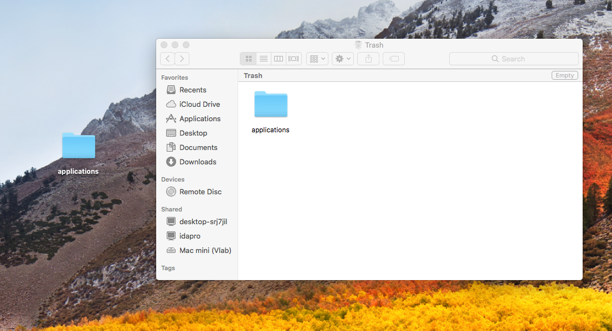Open the arrange items dropdown
Screen dimensions: 612x331
point(317,59)
